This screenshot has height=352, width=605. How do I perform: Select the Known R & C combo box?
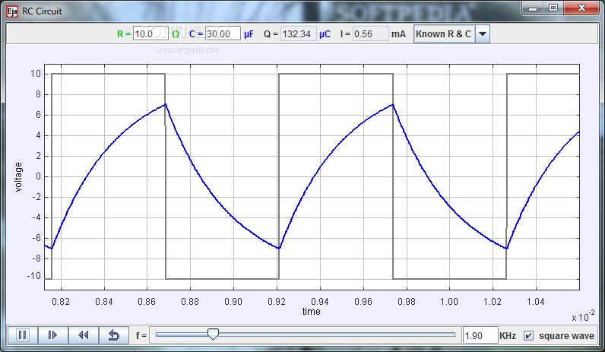pyautogui.click(x=451, y=34)
